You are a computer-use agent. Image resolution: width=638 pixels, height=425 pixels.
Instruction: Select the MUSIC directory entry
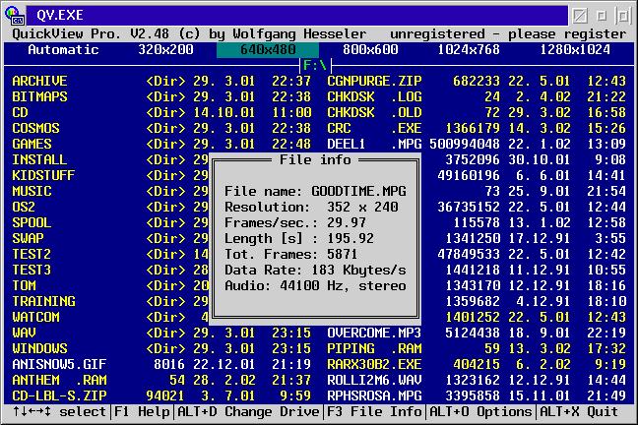(x=110, y=191)
